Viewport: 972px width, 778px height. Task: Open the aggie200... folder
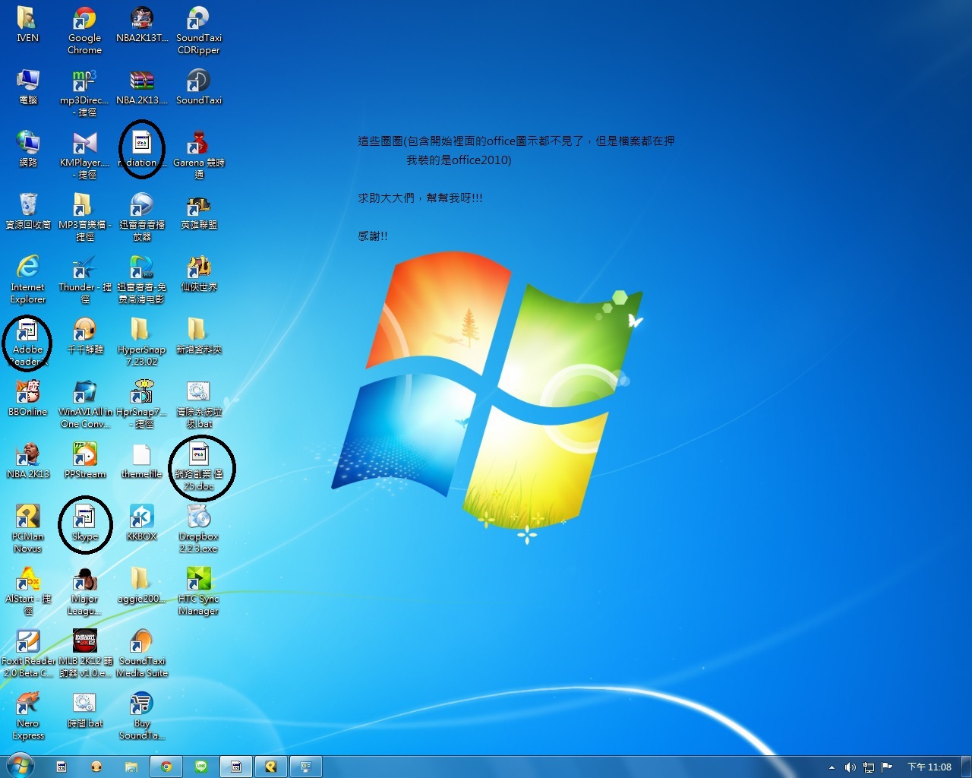(141, 586)
